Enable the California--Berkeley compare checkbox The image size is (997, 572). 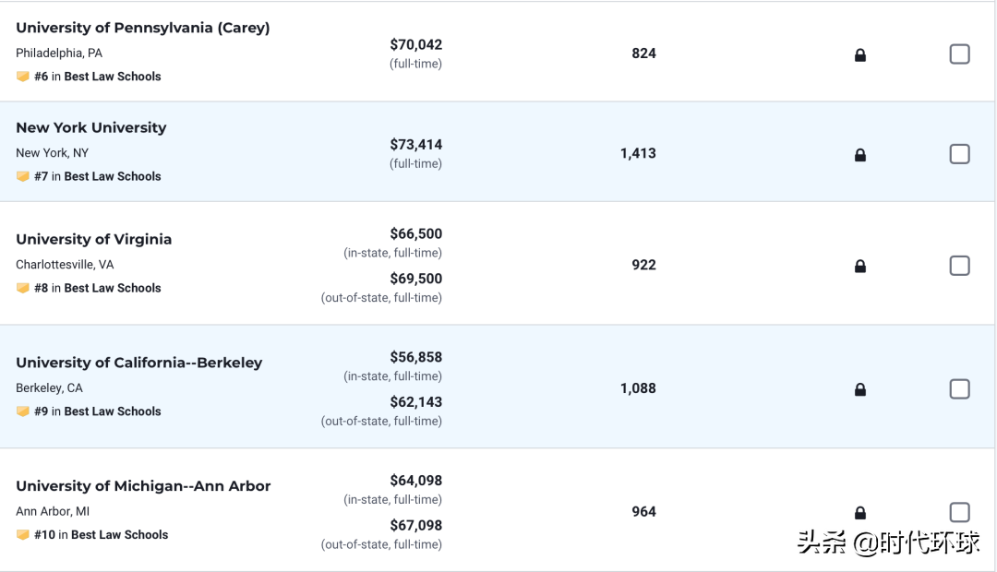click(x=960, y=389)
